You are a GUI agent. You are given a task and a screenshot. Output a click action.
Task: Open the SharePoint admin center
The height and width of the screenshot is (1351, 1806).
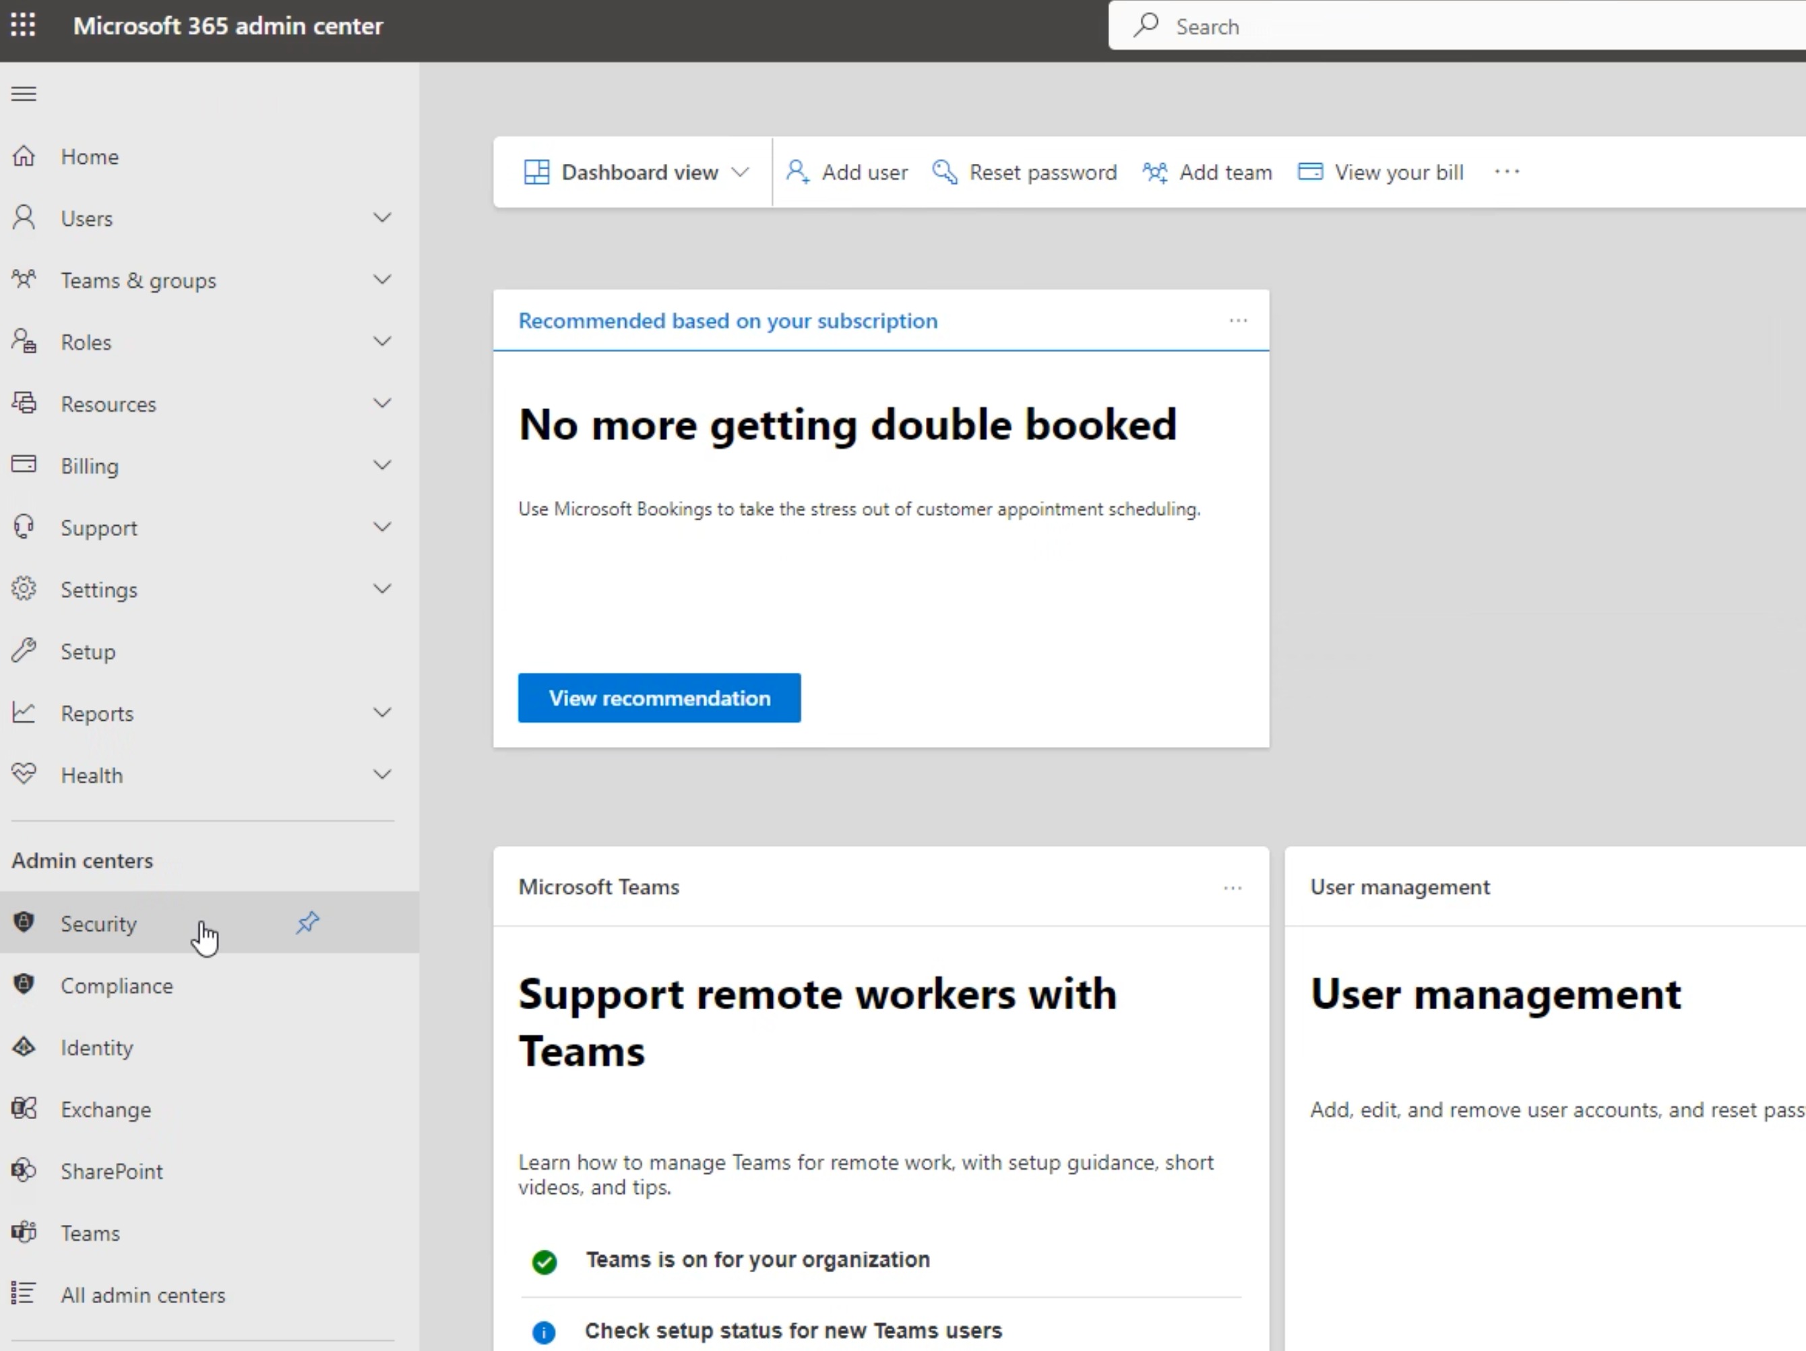(x=111, y=1171)
